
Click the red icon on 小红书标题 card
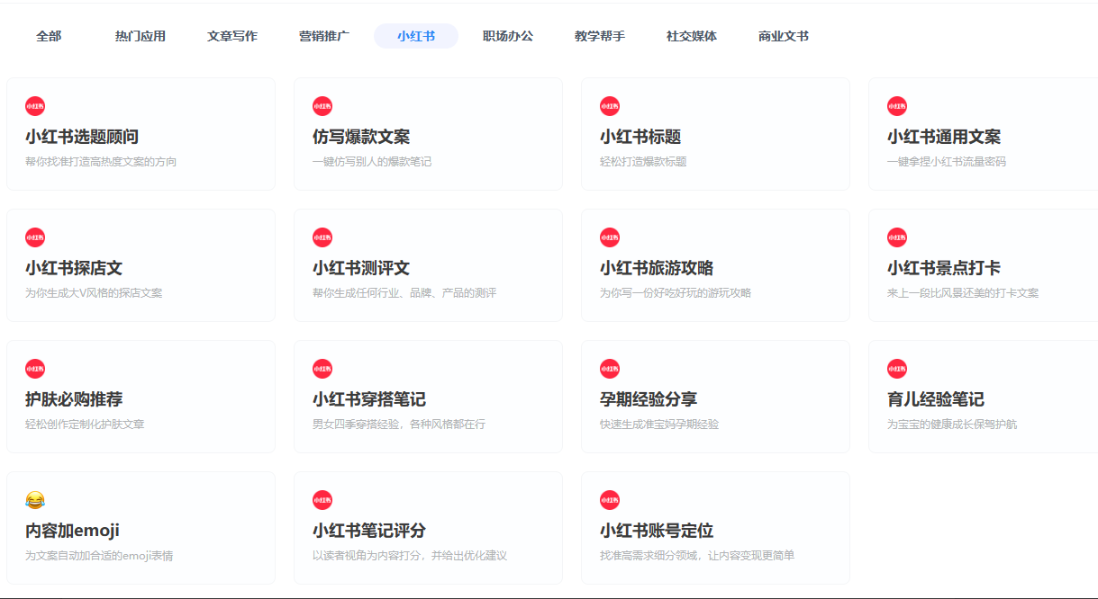[610, 106]
